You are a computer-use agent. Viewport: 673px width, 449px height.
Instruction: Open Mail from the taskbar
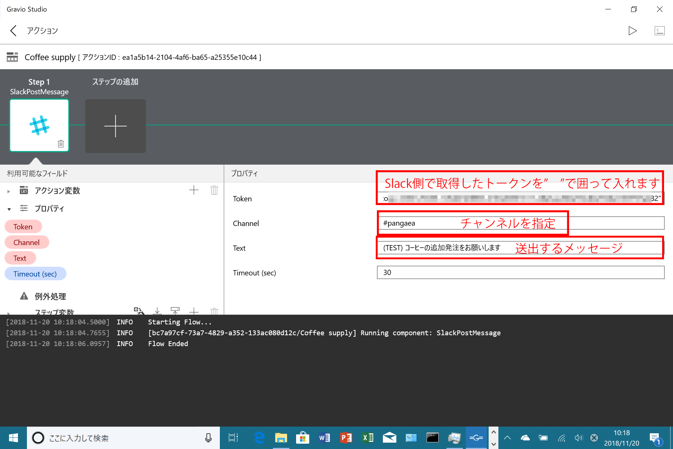[389, 438]
